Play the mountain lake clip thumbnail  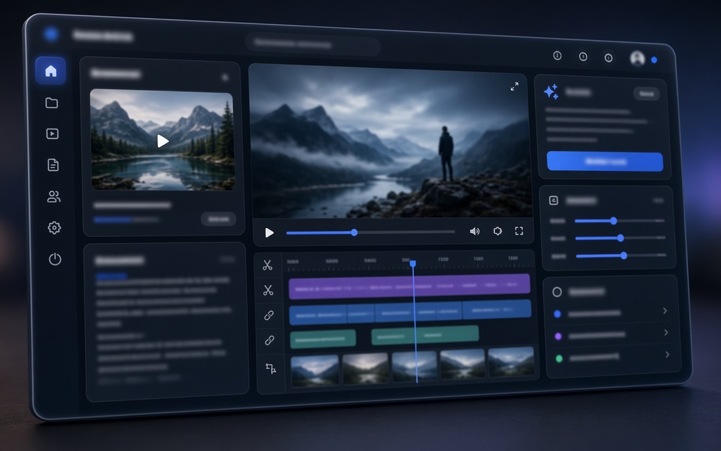click(163, 141)
